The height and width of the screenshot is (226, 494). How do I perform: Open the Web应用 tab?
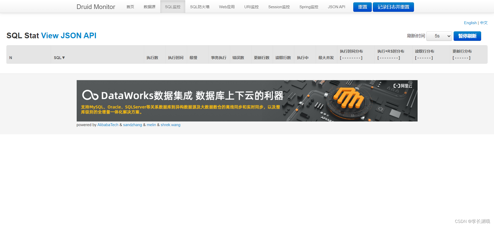point(227,7)
